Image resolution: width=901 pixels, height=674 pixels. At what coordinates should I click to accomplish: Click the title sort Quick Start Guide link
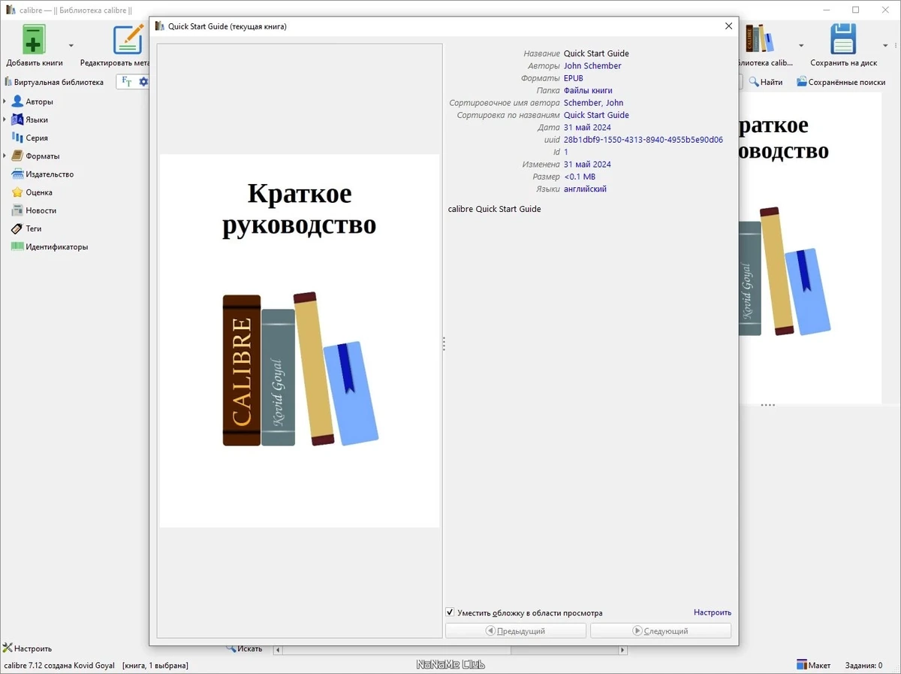coord(596,115)
